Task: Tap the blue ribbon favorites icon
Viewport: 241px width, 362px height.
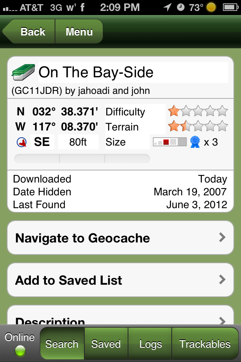Action: (195, 142)
